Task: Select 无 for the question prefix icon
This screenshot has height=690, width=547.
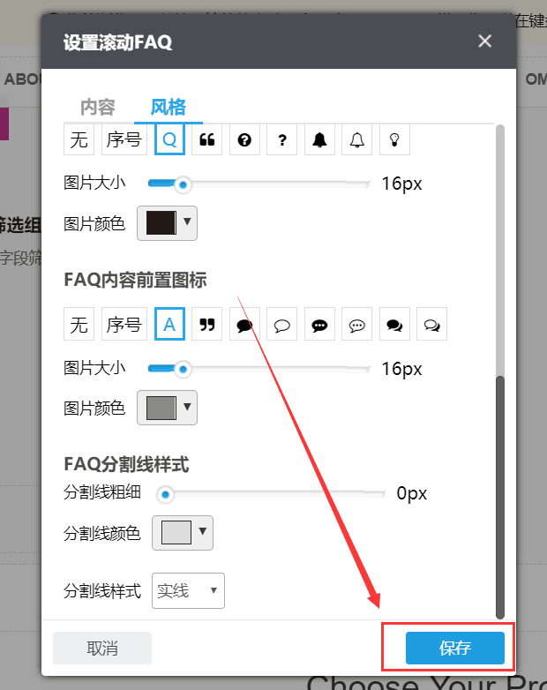Action: tap(79, 140)
